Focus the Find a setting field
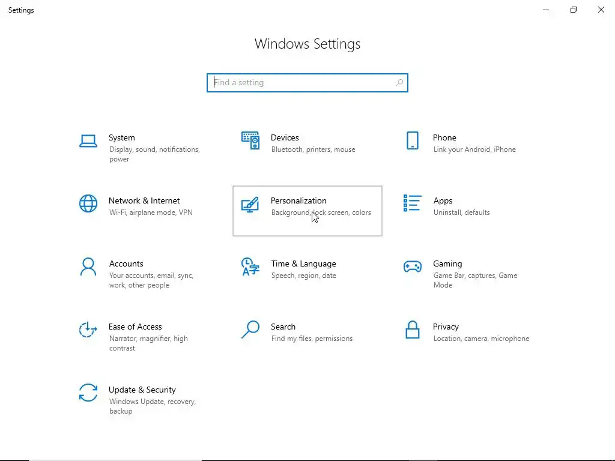Screen dimensions: 615x461 [307, 83]
